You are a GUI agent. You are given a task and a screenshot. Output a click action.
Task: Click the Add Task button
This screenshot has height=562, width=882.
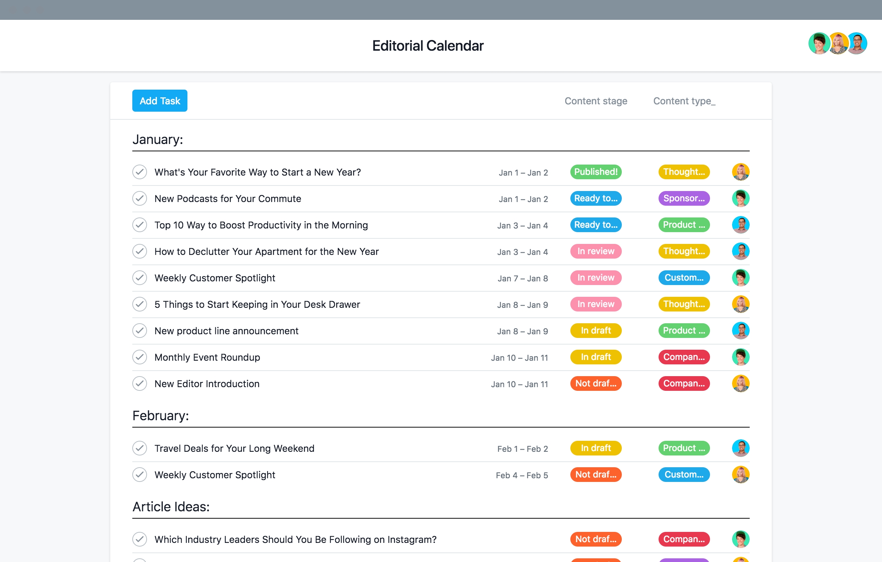click(x=159, y=100)
